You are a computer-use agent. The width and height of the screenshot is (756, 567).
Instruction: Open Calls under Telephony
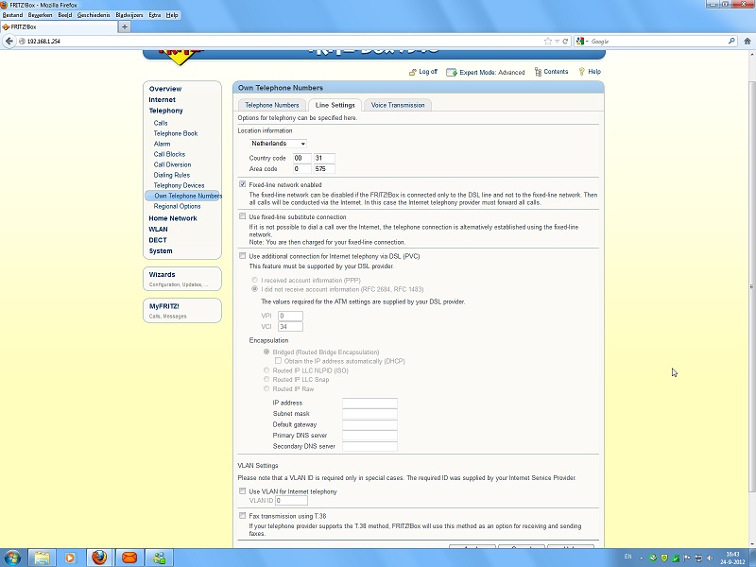click(x=161, y=123)
